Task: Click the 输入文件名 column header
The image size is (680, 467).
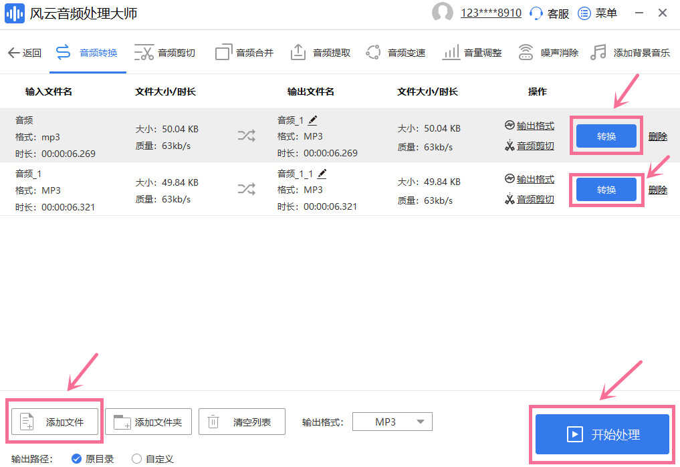Action: coord(49,92)
